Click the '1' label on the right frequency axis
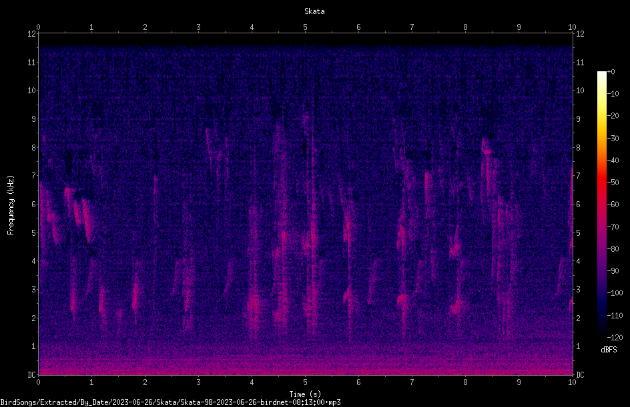The height and width of the screenshot is (407, 630). 578,346
